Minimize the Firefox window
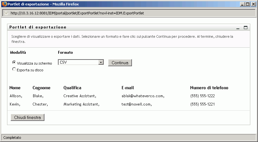Image resolution: width=258 pixels, height=142 pixels. pos(242,4)
